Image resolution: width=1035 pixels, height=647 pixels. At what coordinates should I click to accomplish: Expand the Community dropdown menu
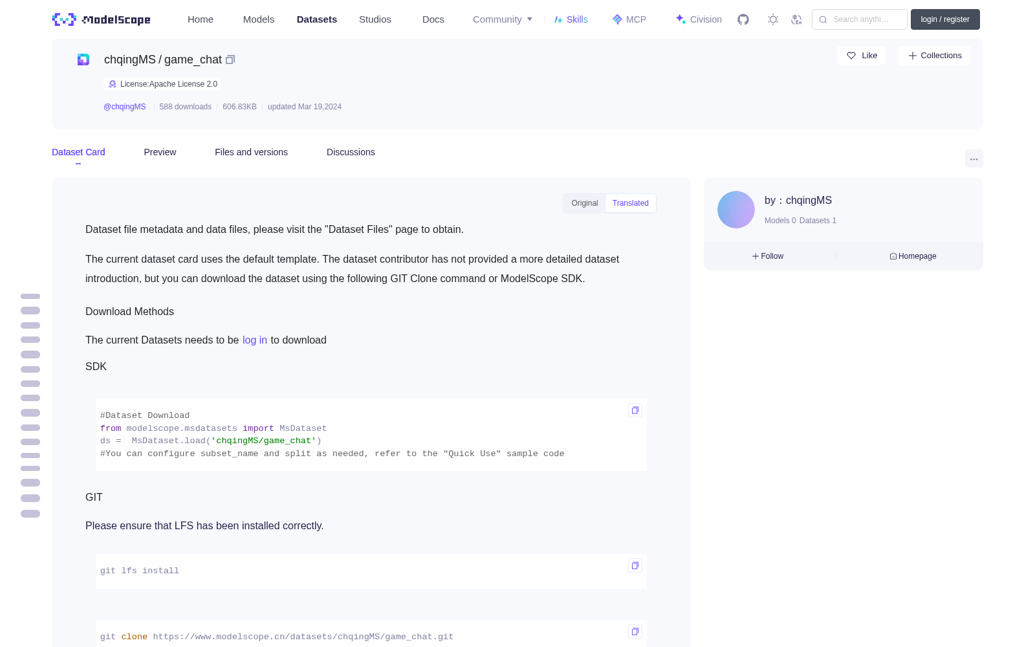[503, 19]
